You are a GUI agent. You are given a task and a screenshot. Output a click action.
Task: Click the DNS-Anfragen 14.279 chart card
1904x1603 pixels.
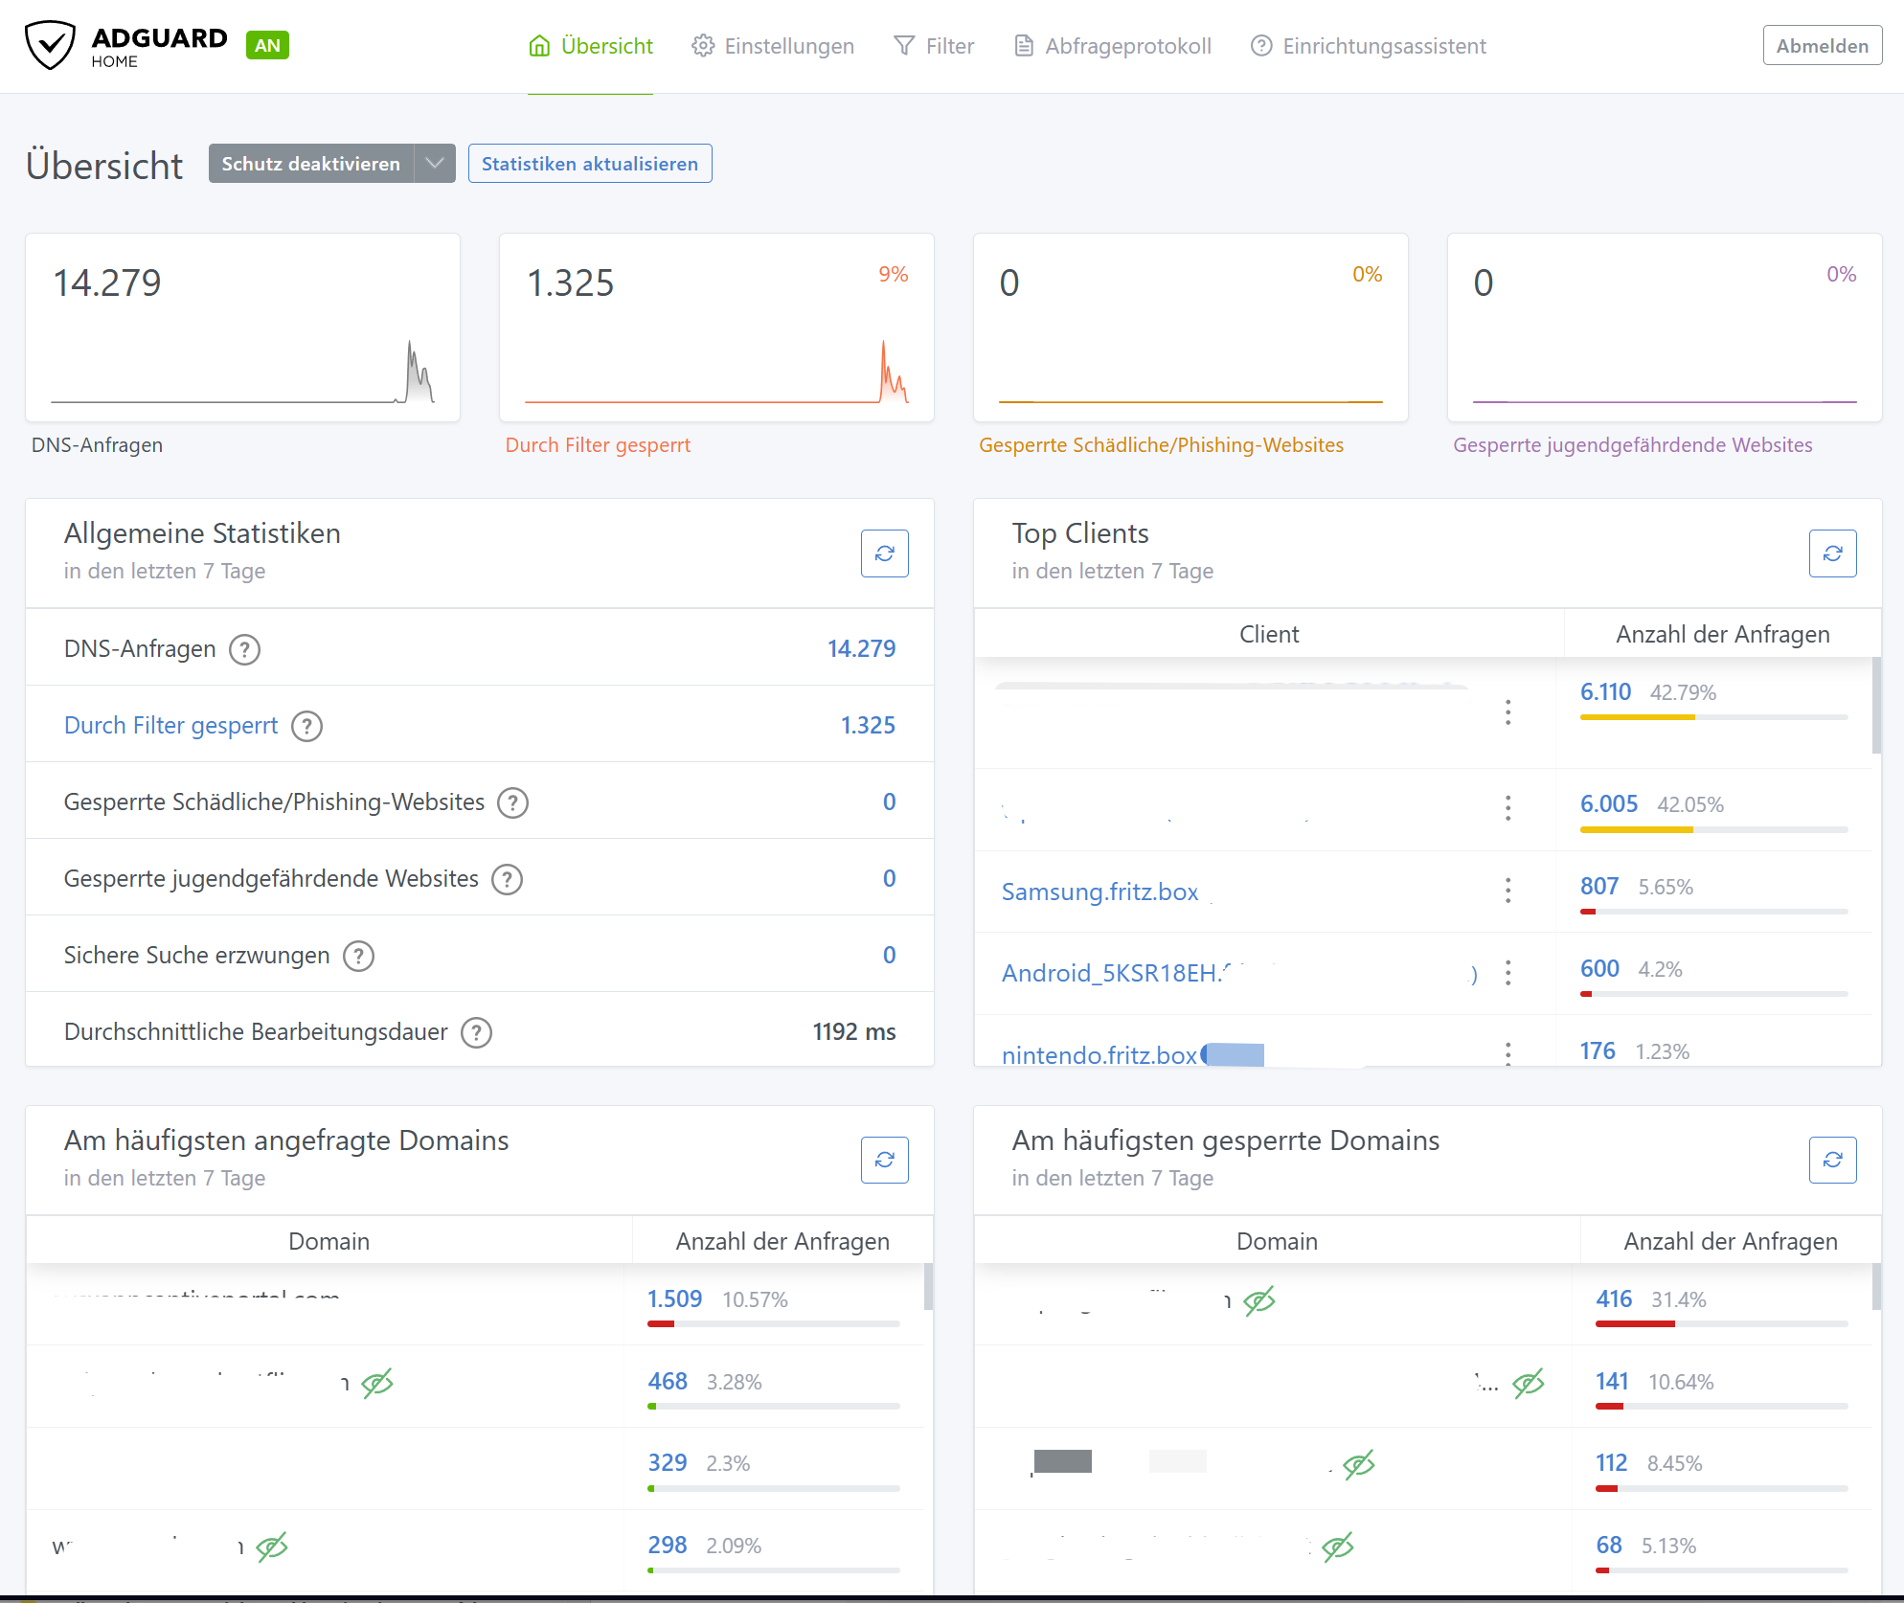tap(243, 327)
